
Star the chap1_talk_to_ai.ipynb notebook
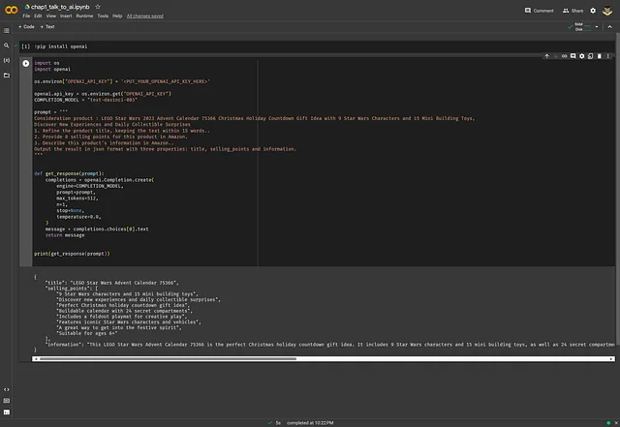(x=98, y=7)
